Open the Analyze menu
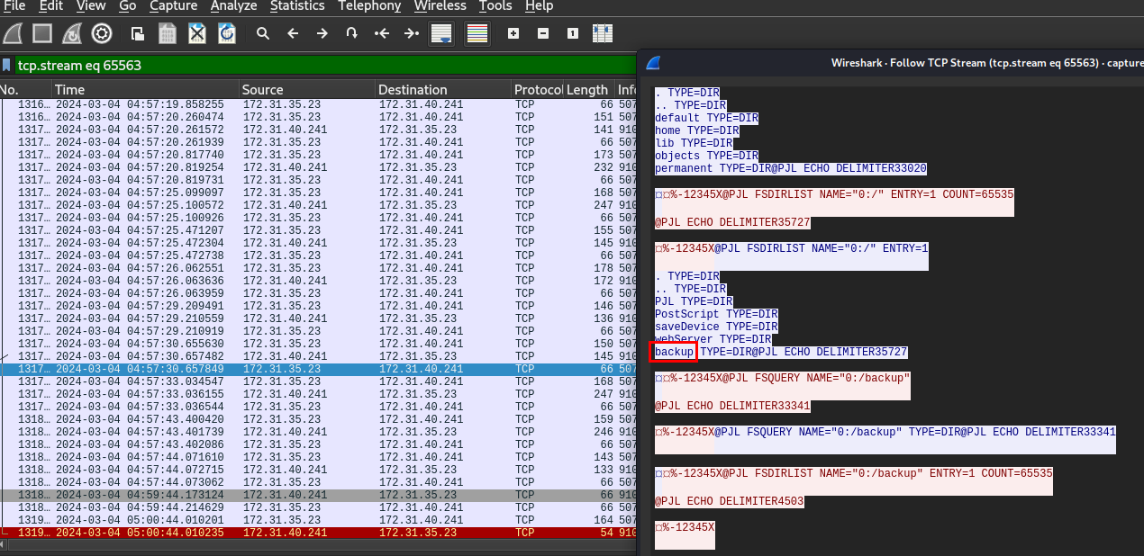This screenshot has height=556, width=1144. 233,6
